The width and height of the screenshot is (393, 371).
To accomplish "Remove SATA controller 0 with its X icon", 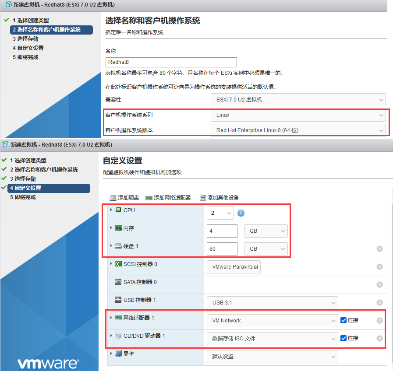I will pos(380,285).
